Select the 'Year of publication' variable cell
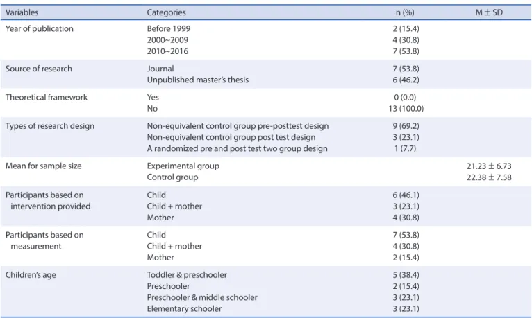Viewport: 532px width, 318px height. [x=40, y=29]
